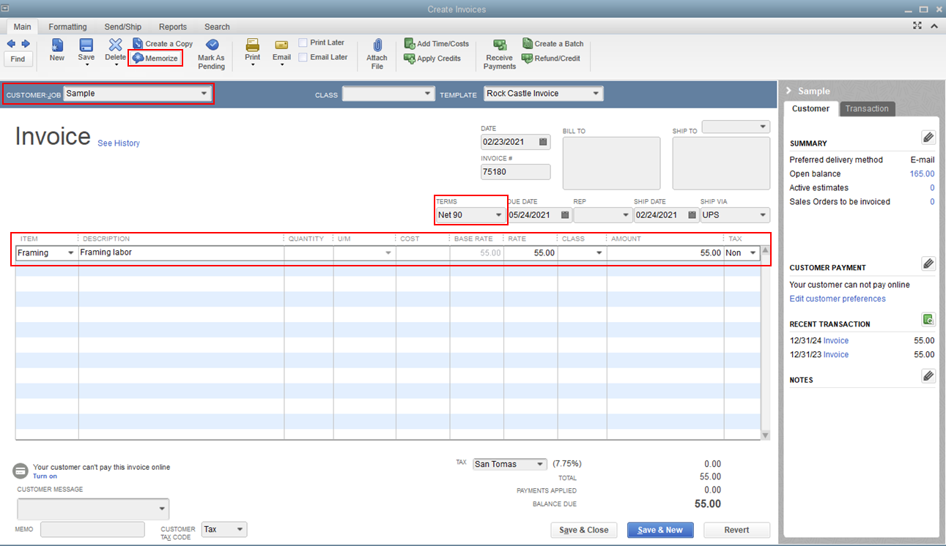Expand the TERMS Net 90 dropdown

pos(499,214)
